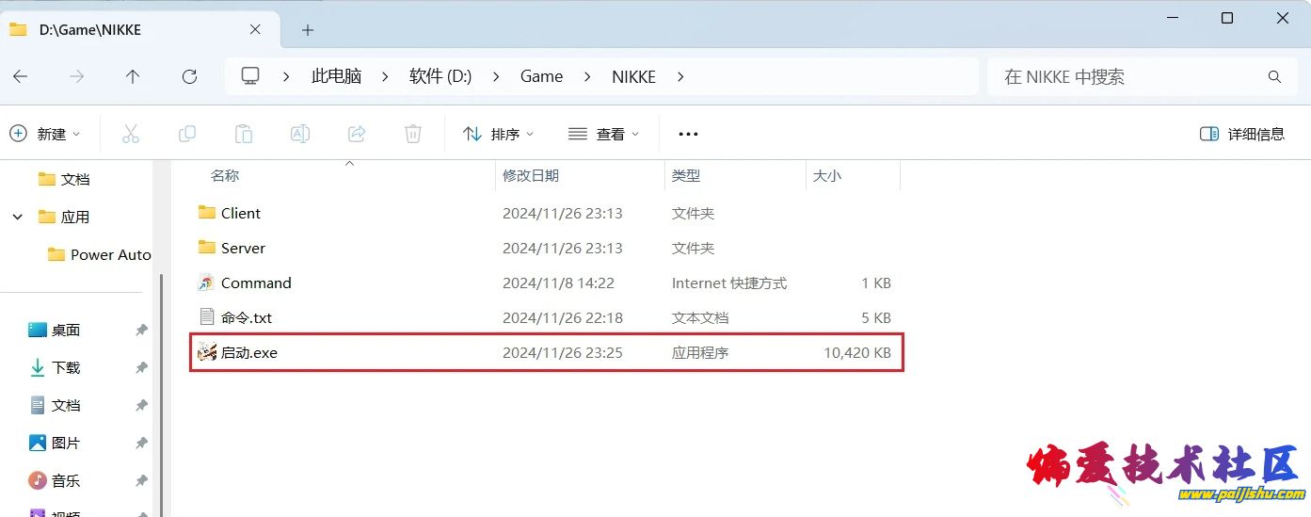Select the 启动.exe file name

[249, 352]
